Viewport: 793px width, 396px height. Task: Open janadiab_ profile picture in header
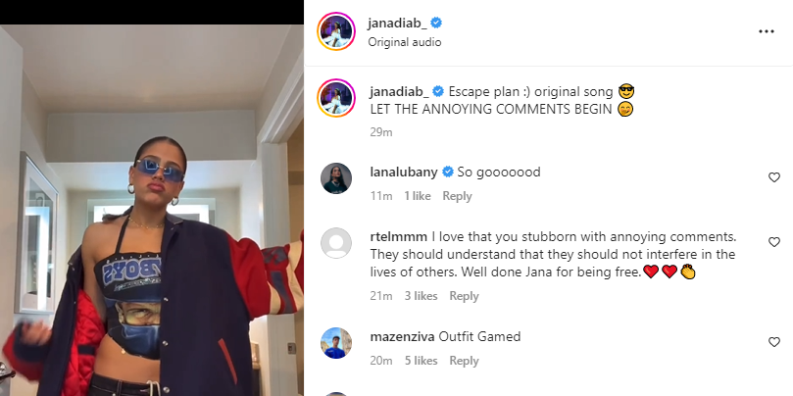[336, 31]
